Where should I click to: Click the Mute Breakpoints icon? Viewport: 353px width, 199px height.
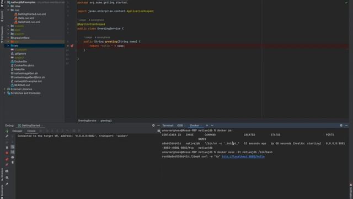click(7, 165)
